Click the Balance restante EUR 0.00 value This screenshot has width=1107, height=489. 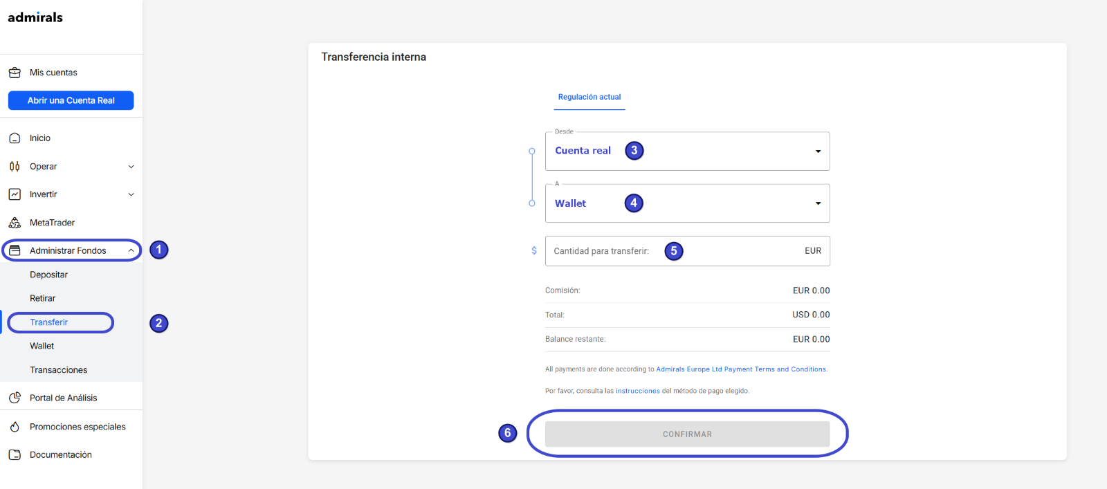tap(811, 339)
